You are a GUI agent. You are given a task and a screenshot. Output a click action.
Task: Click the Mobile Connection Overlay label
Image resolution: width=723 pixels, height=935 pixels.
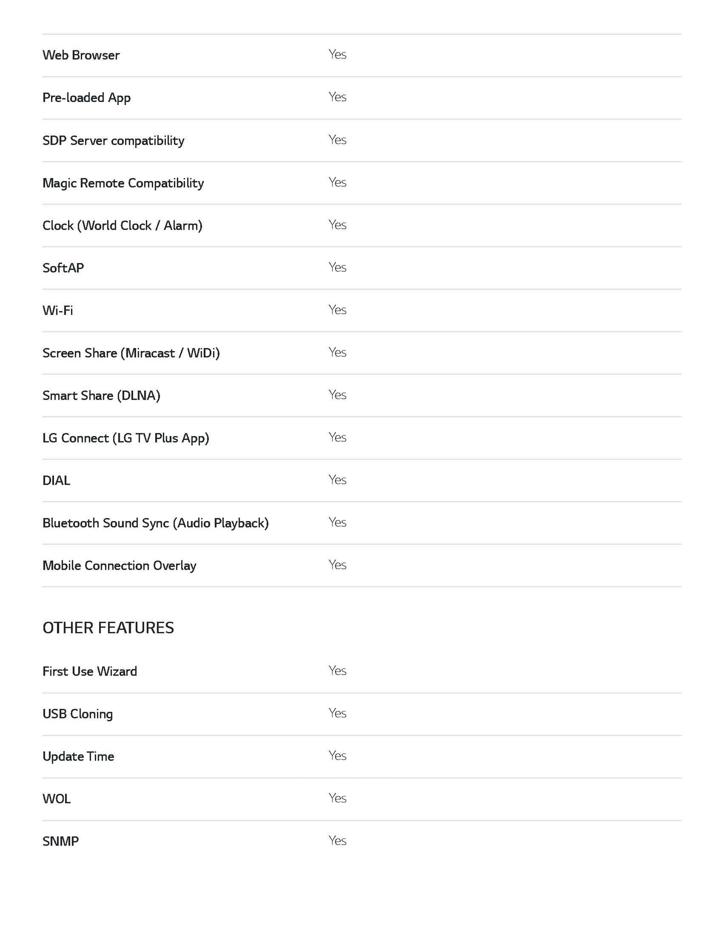[119, 565]
